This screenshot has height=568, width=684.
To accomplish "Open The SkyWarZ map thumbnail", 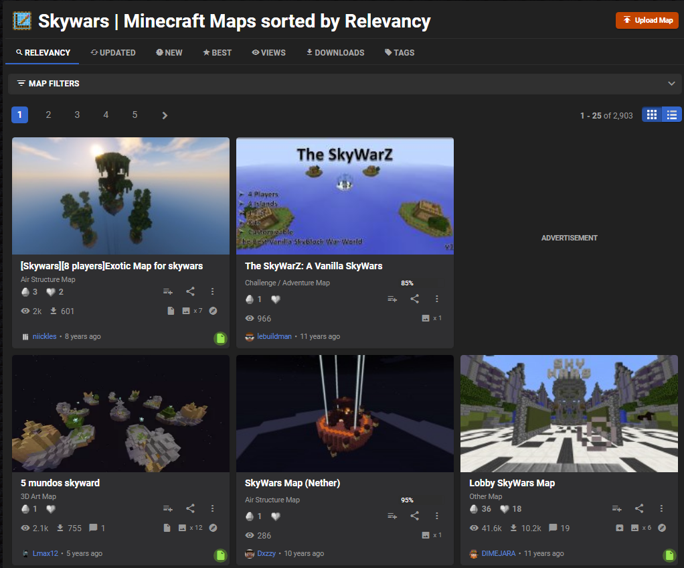I will [345, 196].
